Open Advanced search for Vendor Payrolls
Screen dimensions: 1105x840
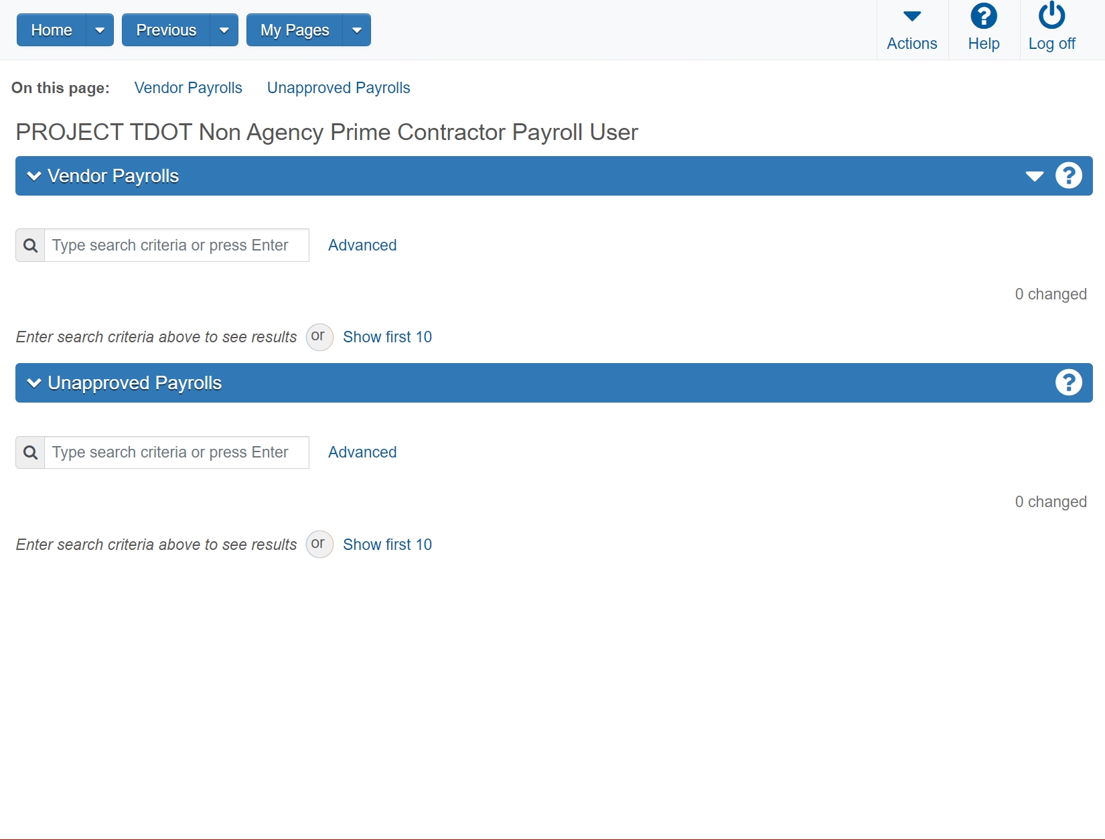362,245
